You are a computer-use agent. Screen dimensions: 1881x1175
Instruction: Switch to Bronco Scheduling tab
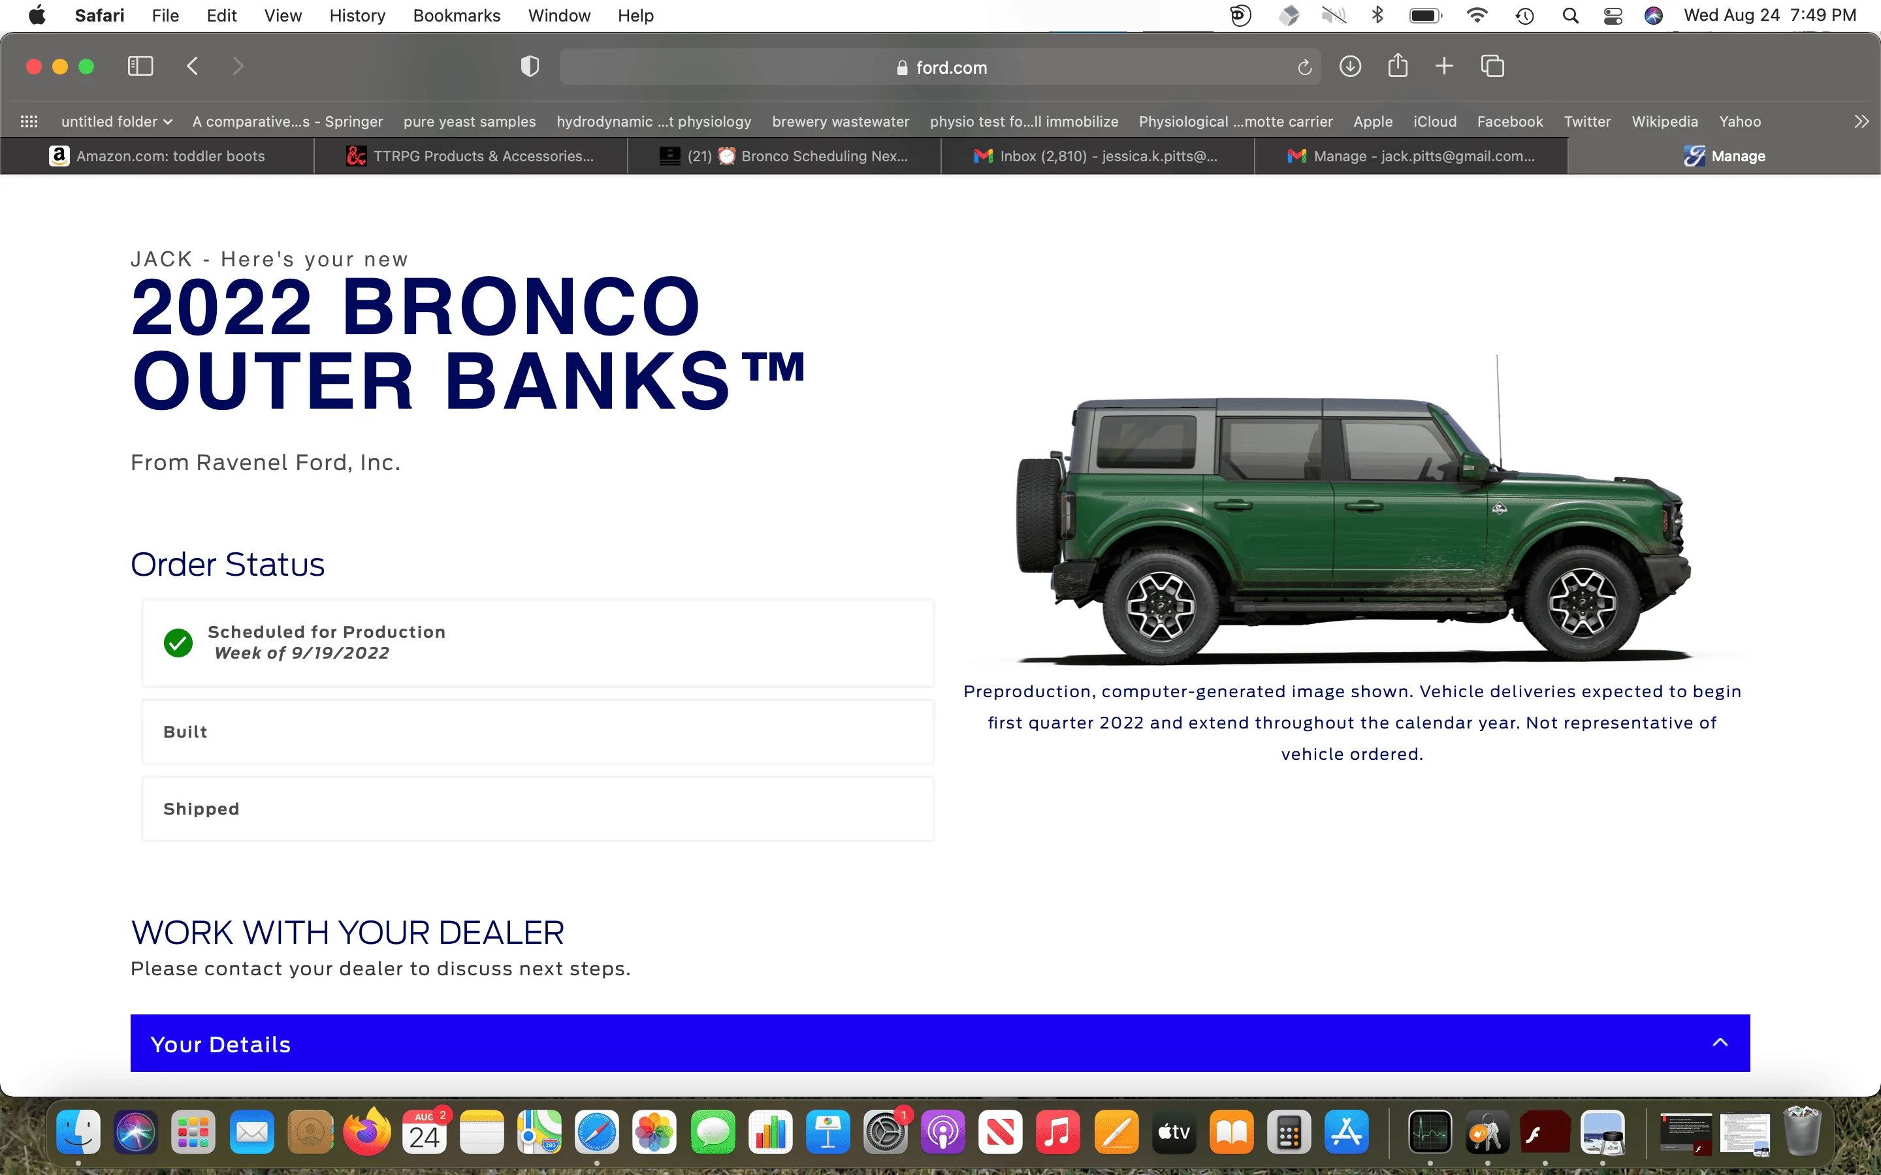coord(784,156)
